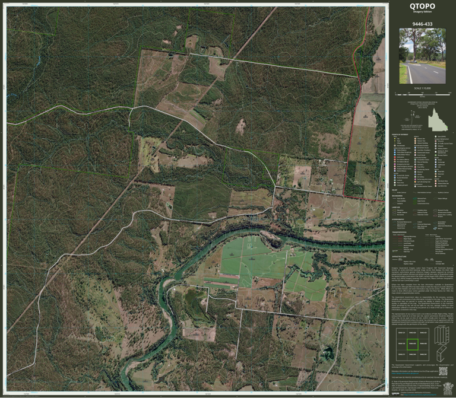
Task: Open the roadside tree photo thumbnail
Action: click(x=422, y=56)
